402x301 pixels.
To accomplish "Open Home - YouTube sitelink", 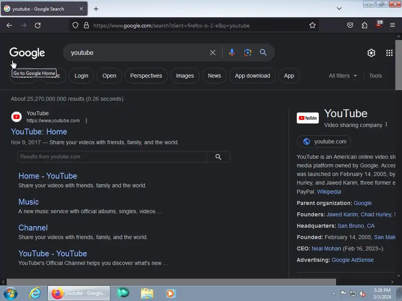I will 48,176.
